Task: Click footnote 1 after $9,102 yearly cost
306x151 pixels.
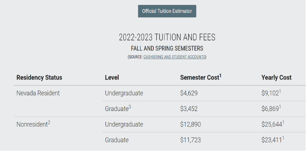Action: [x=280, y=91]
